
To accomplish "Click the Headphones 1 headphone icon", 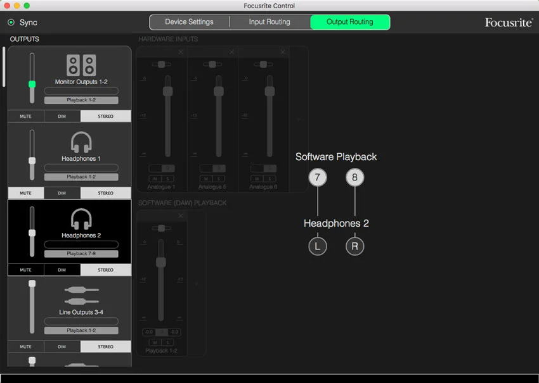I will (81, 142).
